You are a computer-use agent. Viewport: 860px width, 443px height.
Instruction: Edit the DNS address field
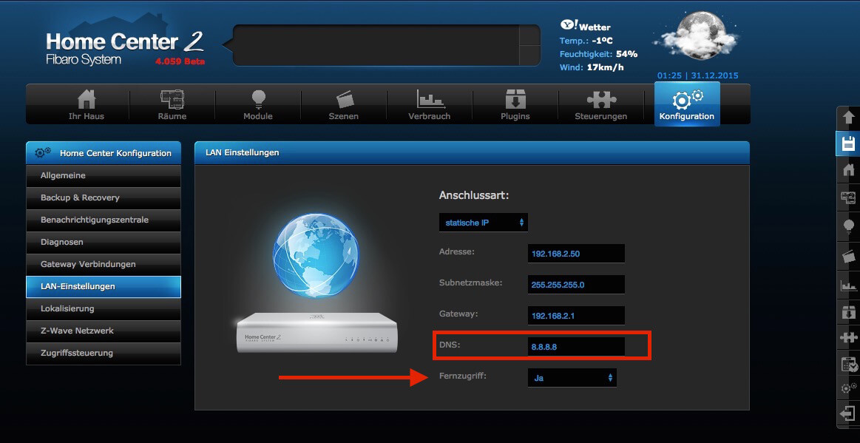(x=576, y=346)
